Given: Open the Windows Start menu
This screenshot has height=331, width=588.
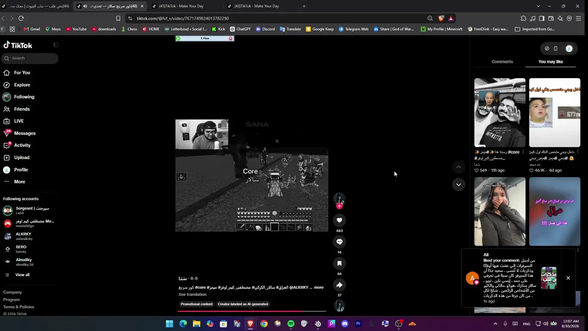Looking at the screenshot, I should pyautogui.click(x=170, y=324).
